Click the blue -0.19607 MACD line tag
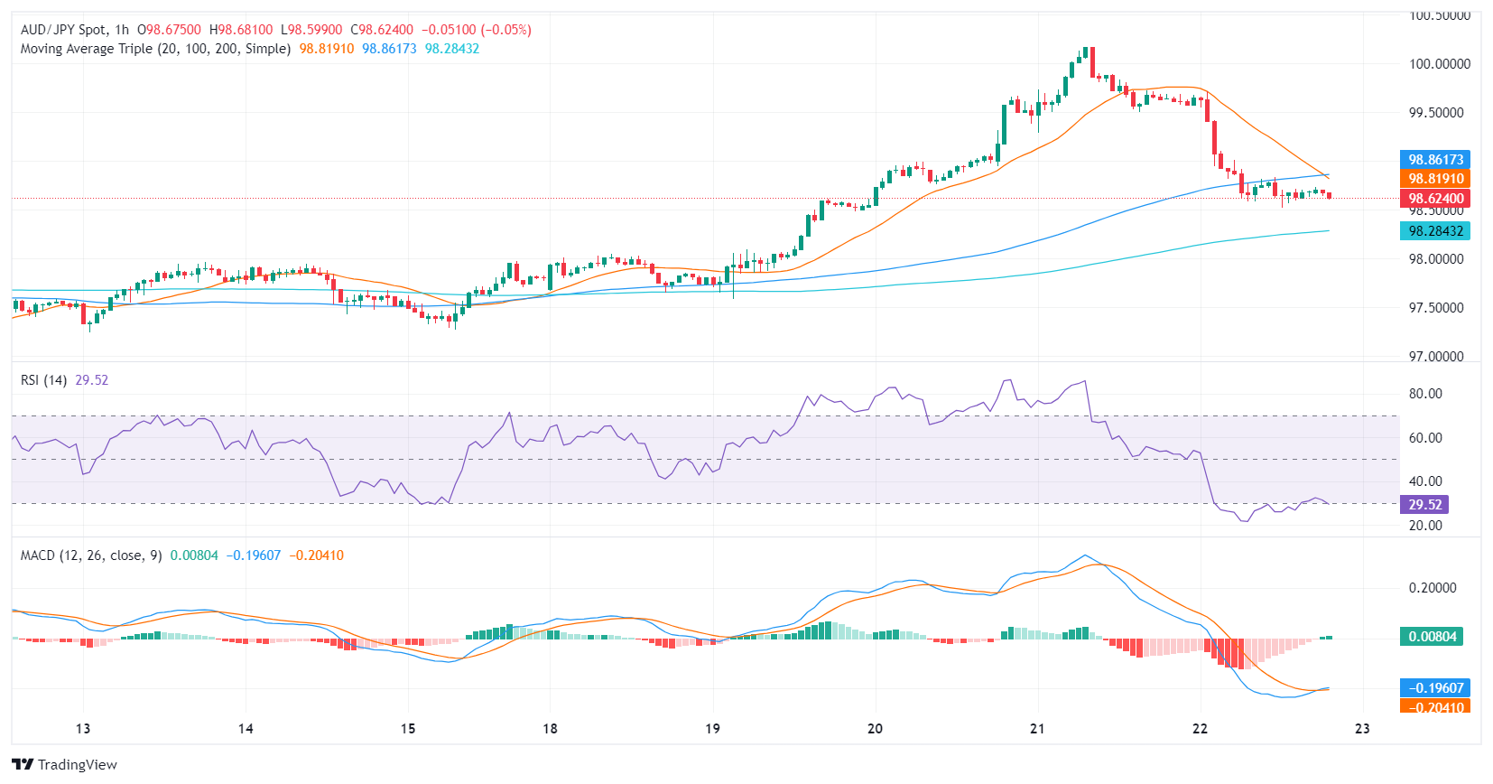The width and height of the screenshot is (1493, 784). (x=1434, y=688)
